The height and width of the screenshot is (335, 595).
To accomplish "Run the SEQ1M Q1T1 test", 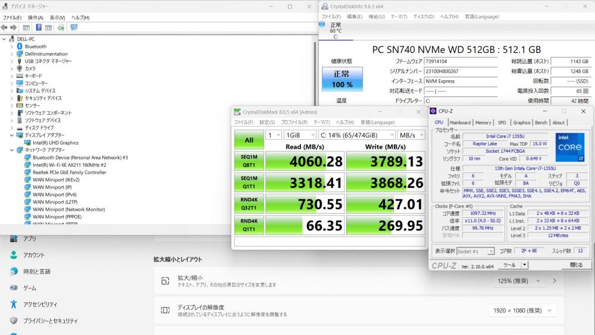I will 249,182.
